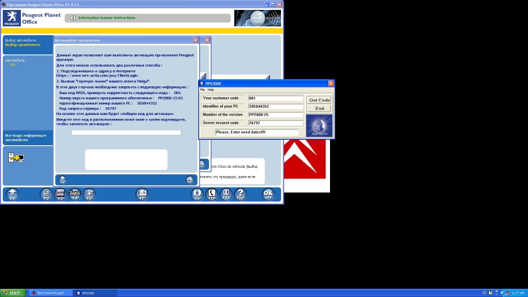
Task: Click the up-arrow icon in activation dialog footer
Action: coord(63,179)
